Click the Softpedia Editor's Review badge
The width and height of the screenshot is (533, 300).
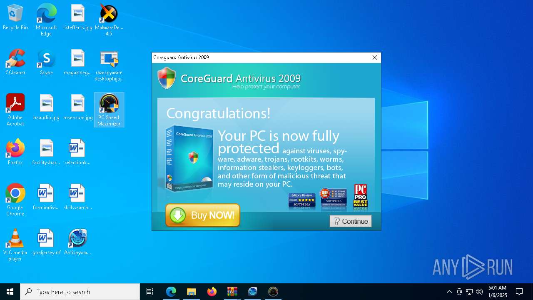click(x=302, y=201)
